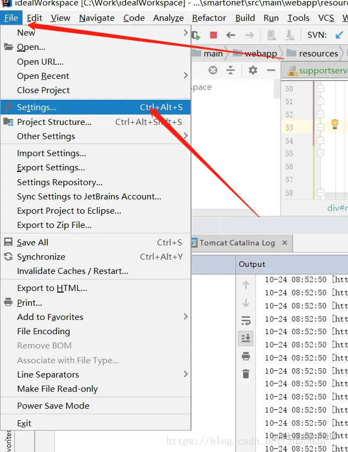Expand Line Separators submenu
Viewport: 348px width, 452px height.
[x=96, y=374]
